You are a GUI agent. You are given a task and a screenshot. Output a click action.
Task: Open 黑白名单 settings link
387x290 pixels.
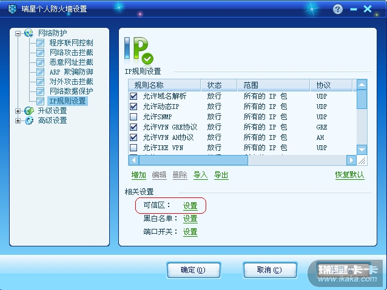[190, 219]
